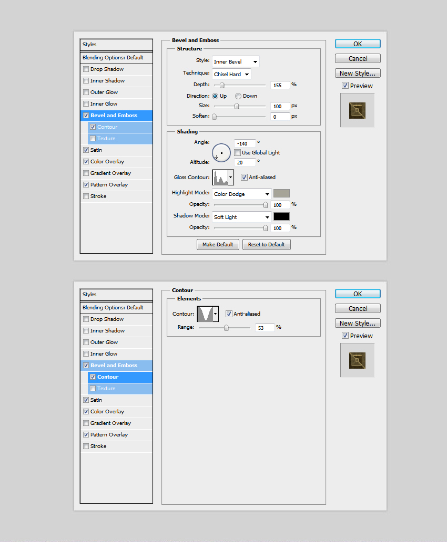Click the Soften value field 0

[x=280, y=117]
